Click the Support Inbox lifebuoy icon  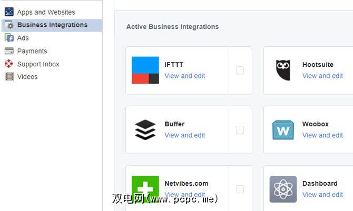[9, 64]
